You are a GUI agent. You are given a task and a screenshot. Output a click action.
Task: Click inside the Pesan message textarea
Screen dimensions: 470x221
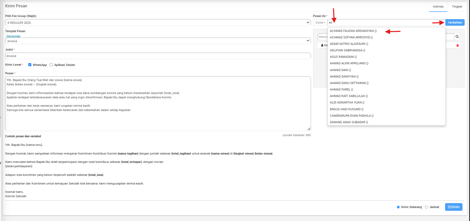tap(158, 119)
